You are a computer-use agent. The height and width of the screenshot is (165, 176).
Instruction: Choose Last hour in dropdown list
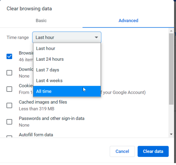67,48
